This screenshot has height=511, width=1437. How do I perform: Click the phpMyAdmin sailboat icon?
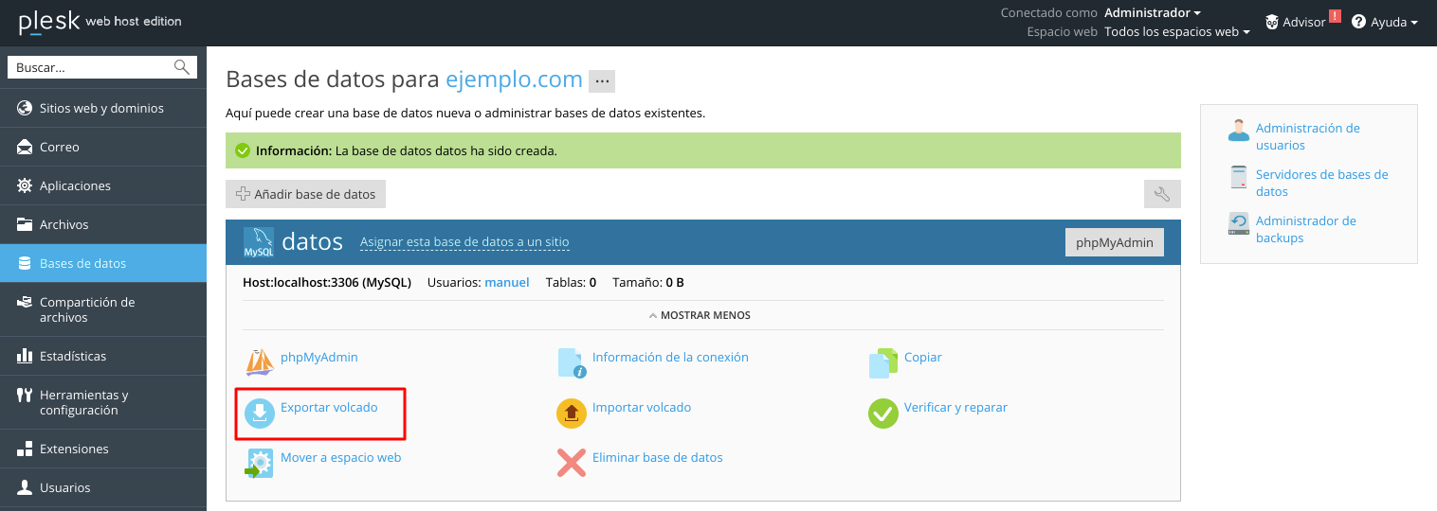[x=259, y=362]
